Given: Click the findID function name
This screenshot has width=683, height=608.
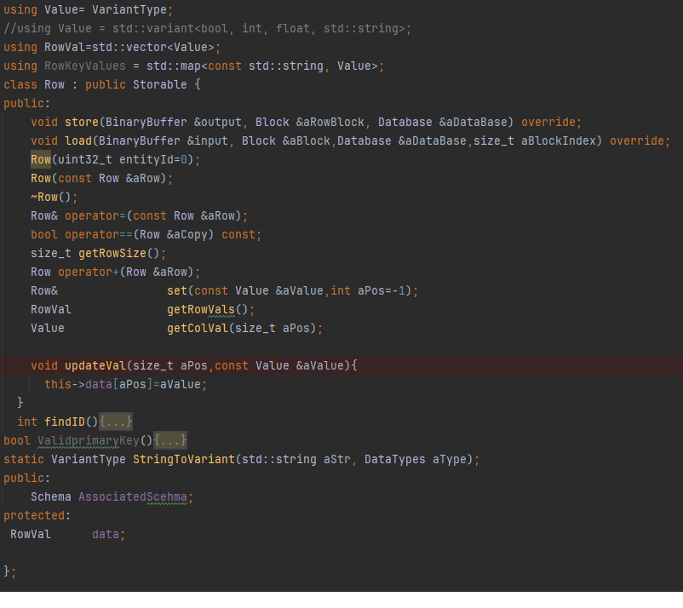Looking at the screenshot, I should point(65,422).
